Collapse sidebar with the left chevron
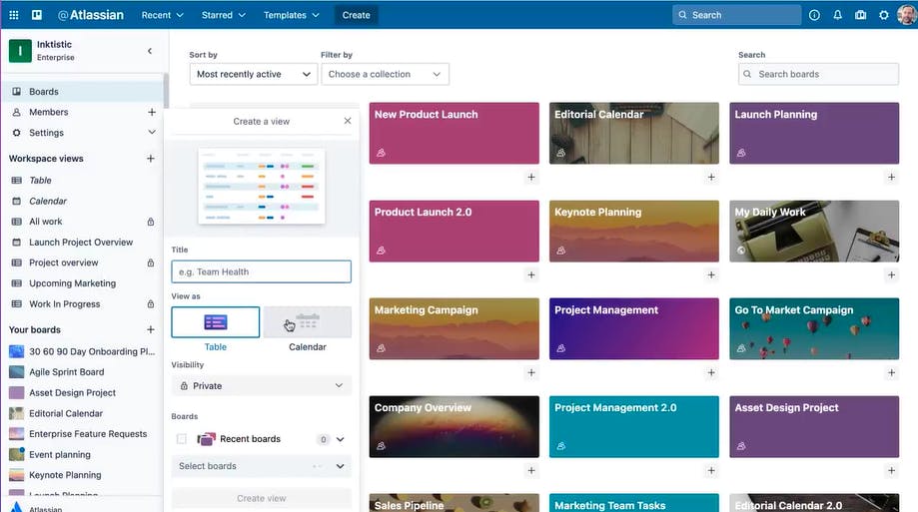The height and width of the screenshot is (512, 918). click(x=150, y=51)
